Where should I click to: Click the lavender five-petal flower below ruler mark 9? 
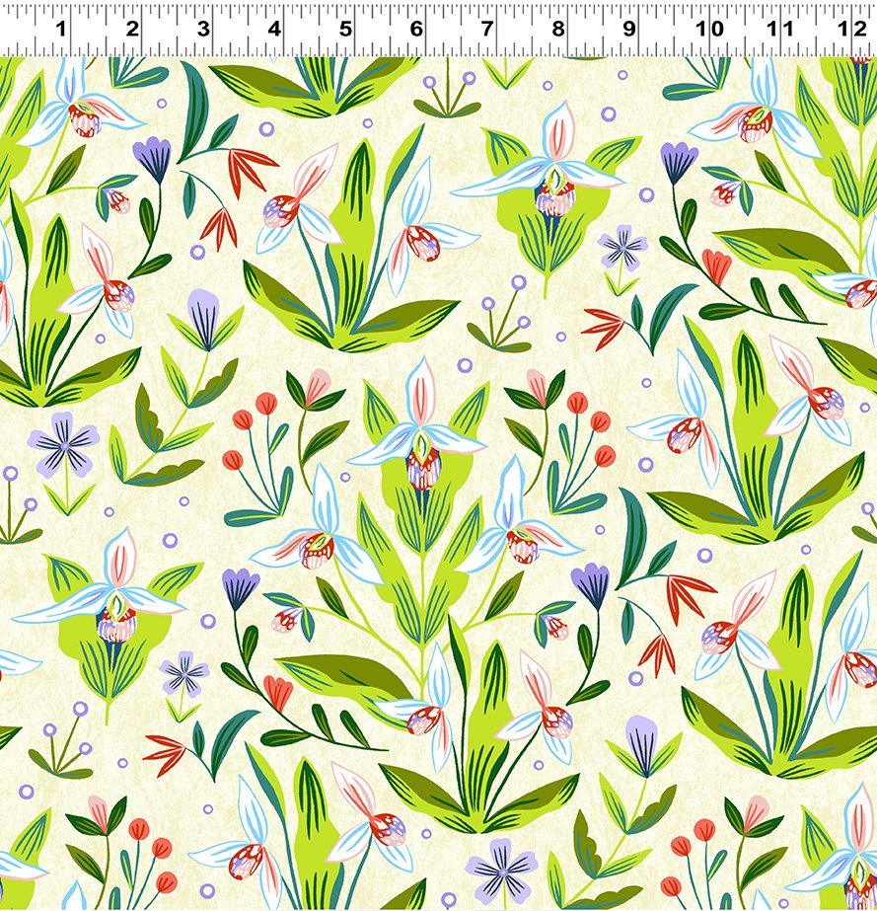(x=622, y=247)
